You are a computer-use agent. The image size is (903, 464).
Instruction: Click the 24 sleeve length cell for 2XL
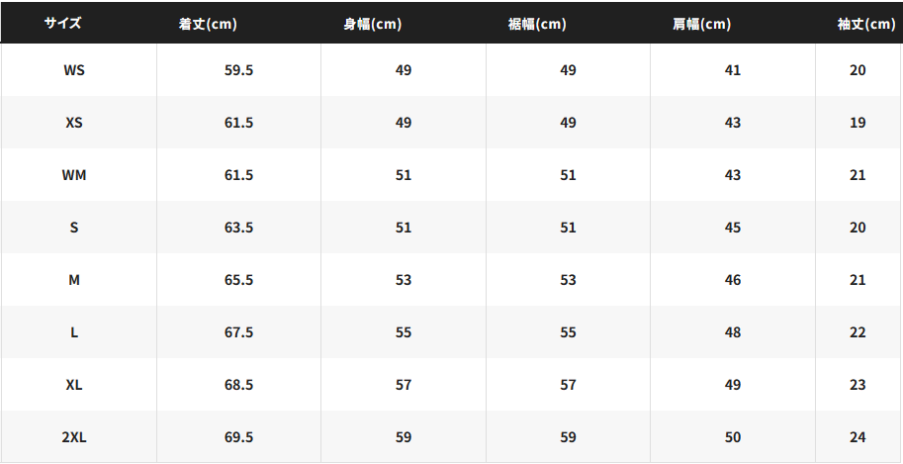tap(858, 437)
